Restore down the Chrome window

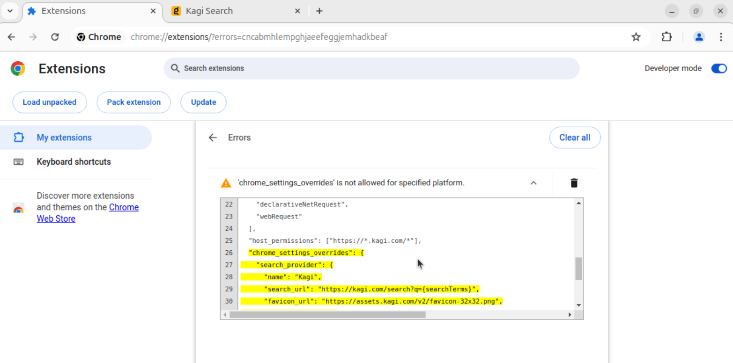point(696,11)
